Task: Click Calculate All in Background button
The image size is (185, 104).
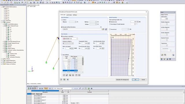Action: (122, 80)
